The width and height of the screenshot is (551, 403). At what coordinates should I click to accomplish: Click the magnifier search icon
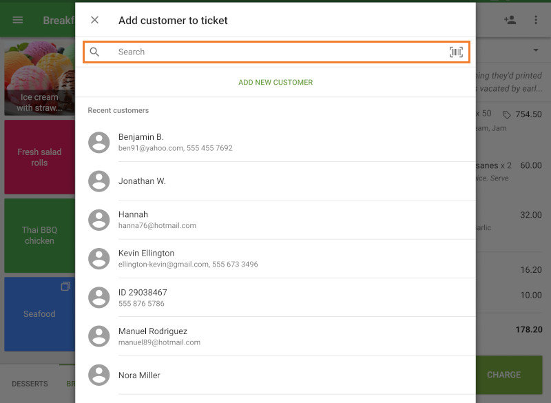click(x=95, y=51)
